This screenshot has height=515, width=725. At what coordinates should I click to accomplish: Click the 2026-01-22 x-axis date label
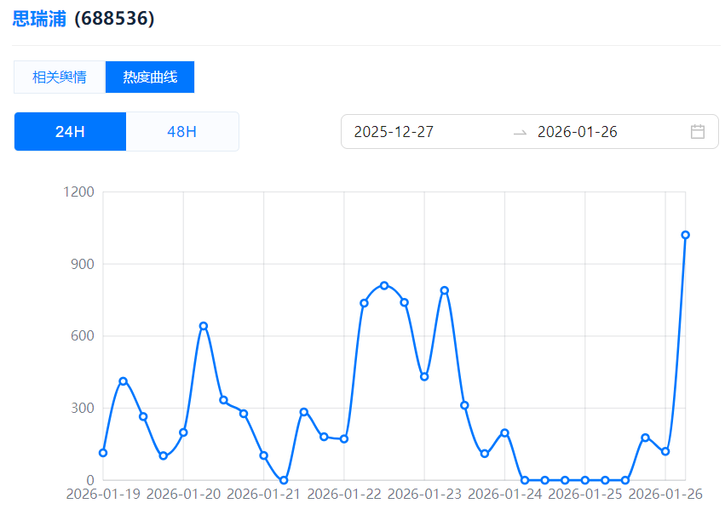(343, 494)
